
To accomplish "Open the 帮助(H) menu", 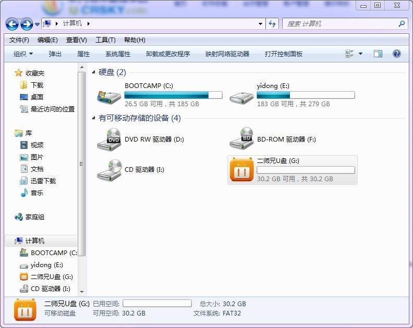I will pyautogui.click(x=135, y=40).
